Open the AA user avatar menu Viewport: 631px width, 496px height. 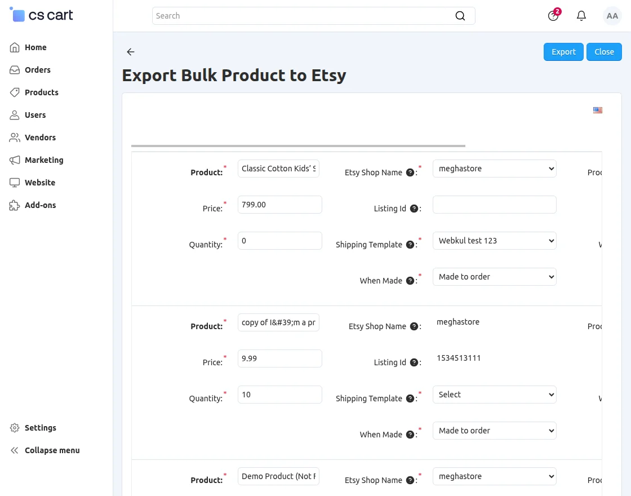612,16
